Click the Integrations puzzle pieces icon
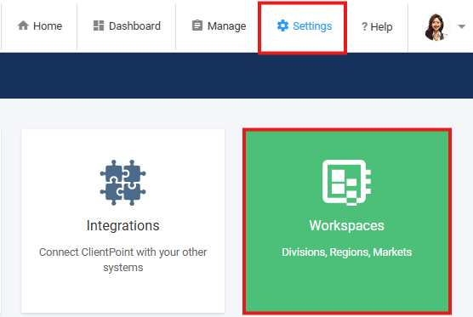The height and width of the screenshot is (317, 473). 123,183
